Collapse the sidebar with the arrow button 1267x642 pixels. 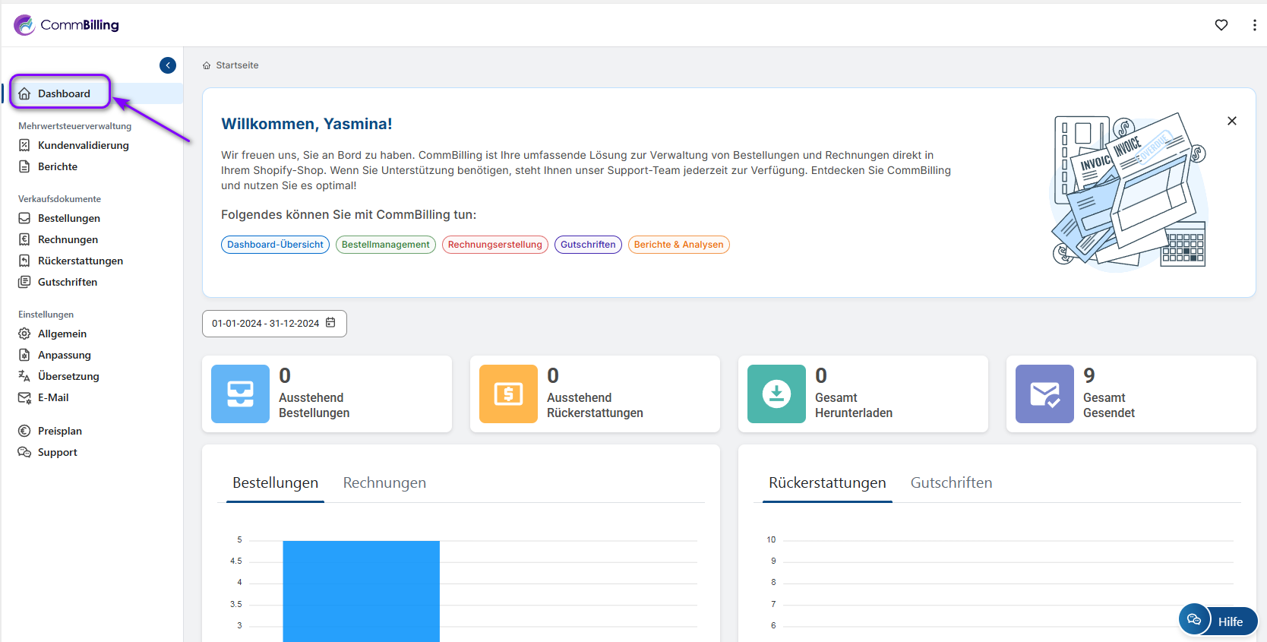[168, 65]
